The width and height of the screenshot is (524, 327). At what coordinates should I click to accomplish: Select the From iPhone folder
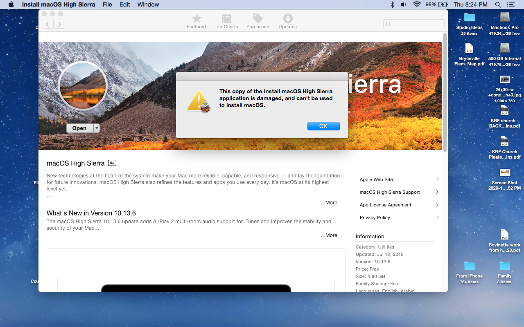[469, 272]
